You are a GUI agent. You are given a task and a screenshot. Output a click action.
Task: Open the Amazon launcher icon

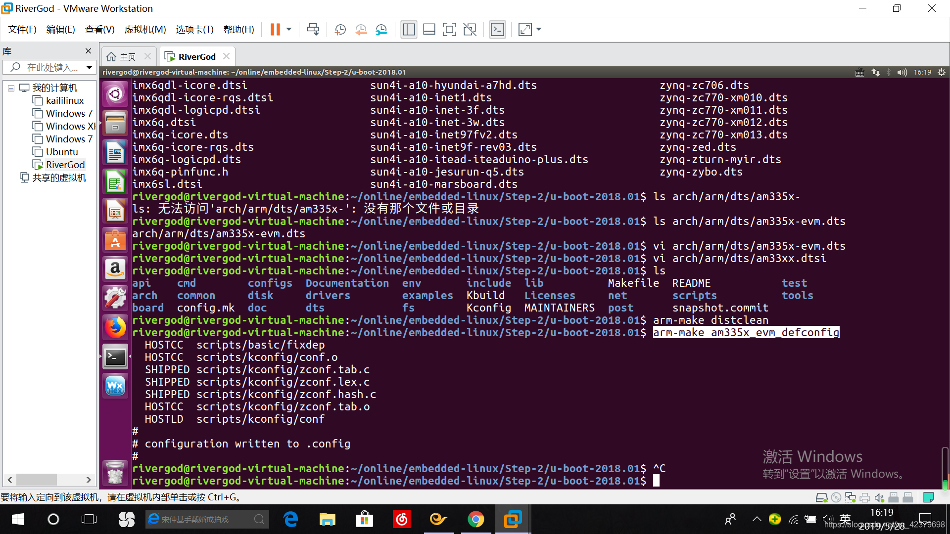pyautogui.click(x=115, y=269)
